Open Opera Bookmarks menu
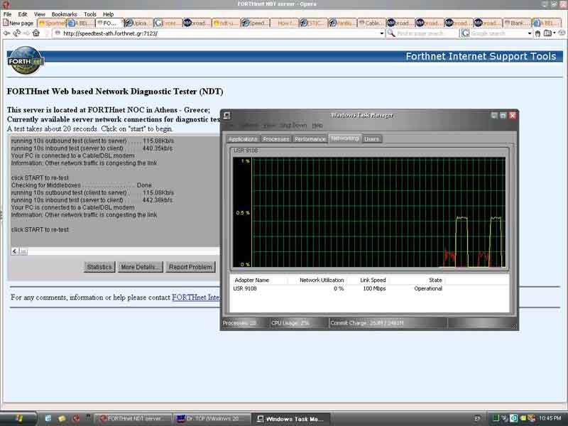 pos(64,14)
